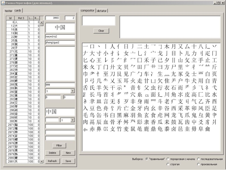Choose the 金 (gold) radical
The width and height of the screenshot is (226, 170).
pos(133,108)
